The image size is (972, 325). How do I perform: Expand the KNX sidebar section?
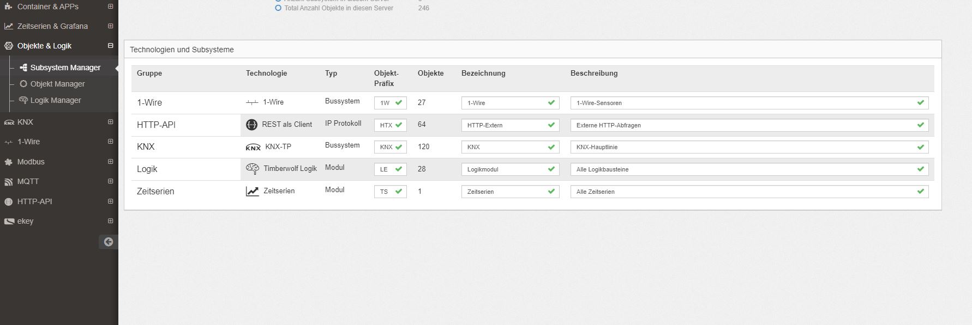[110, 122]
